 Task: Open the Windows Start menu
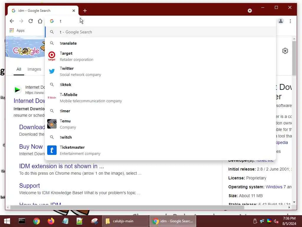pyautogui.click(x=7, y=221)
